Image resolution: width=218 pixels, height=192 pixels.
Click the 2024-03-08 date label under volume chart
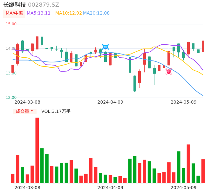27,187
